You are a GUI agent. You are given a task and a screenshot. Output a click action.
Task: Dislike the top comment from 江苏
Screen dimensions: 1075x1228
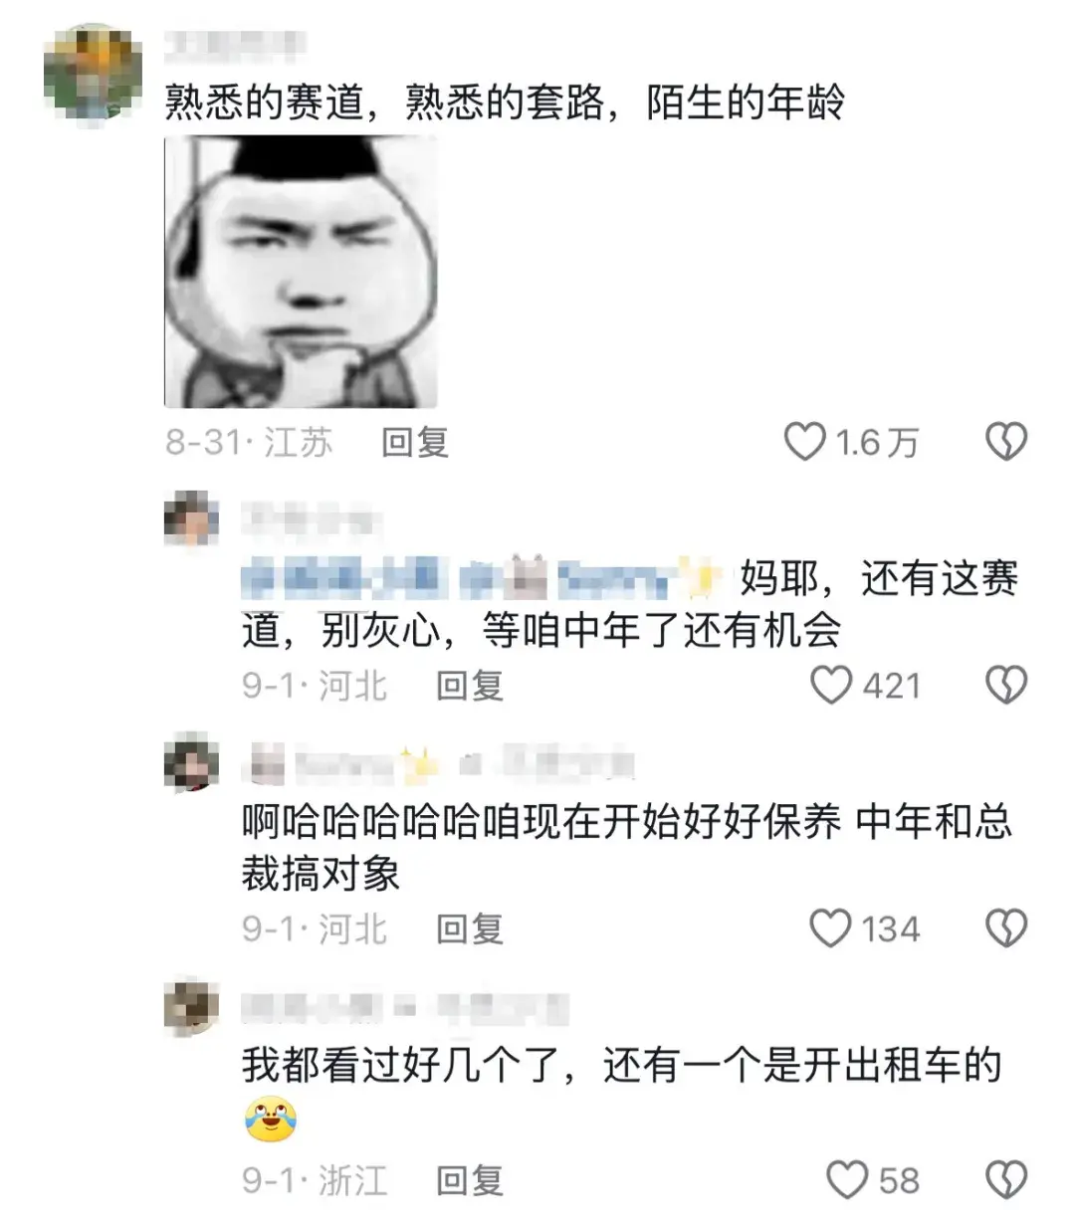[1006, 442]
